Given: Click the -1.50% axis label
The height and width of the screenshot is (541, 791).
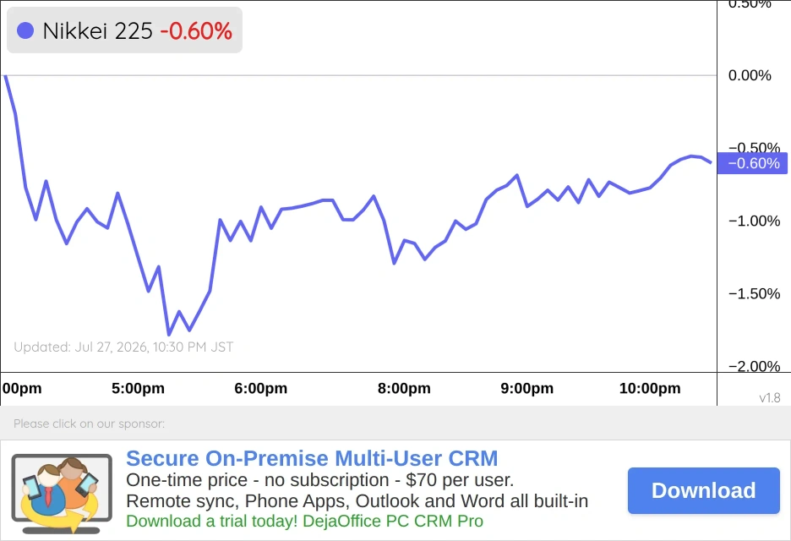Looking at the screenshot, I should [754, 293].
